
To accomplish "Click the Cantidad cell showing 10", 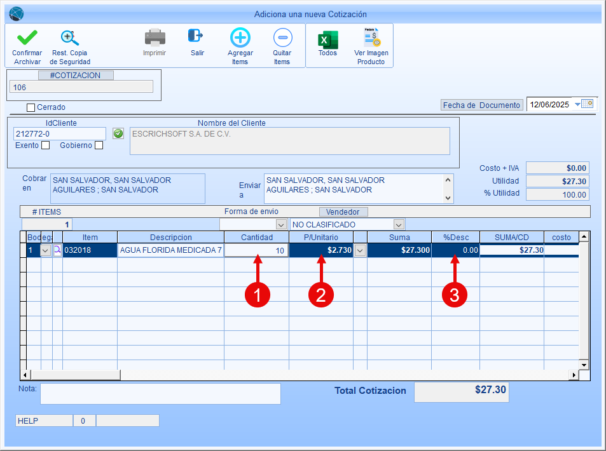I will pos(257,250).
